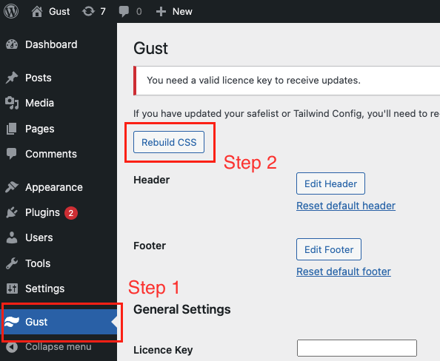Screen dimensions: 440x361
Task: Click the WordPress logo icon
Action: 11,11
